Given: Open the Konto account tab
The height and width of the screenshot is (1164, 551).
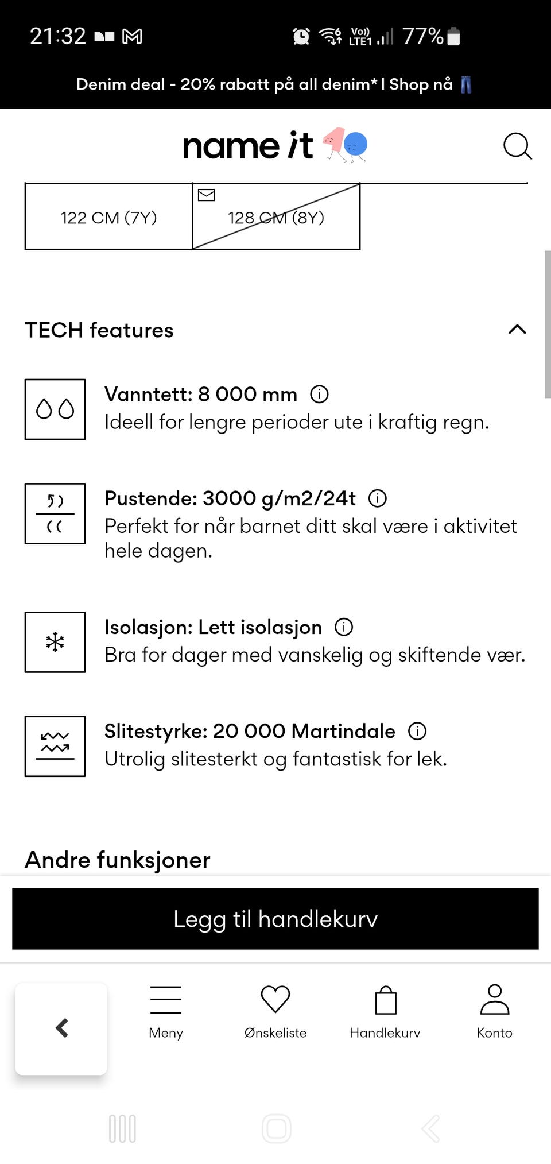Looking at the screenshot, I should click(494, 1012).
